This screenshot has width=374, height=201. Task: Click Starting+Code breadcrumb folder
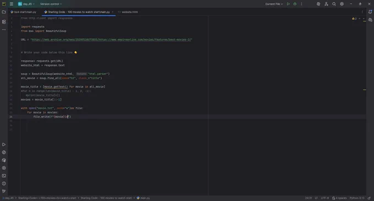click(x=47, y=198)
